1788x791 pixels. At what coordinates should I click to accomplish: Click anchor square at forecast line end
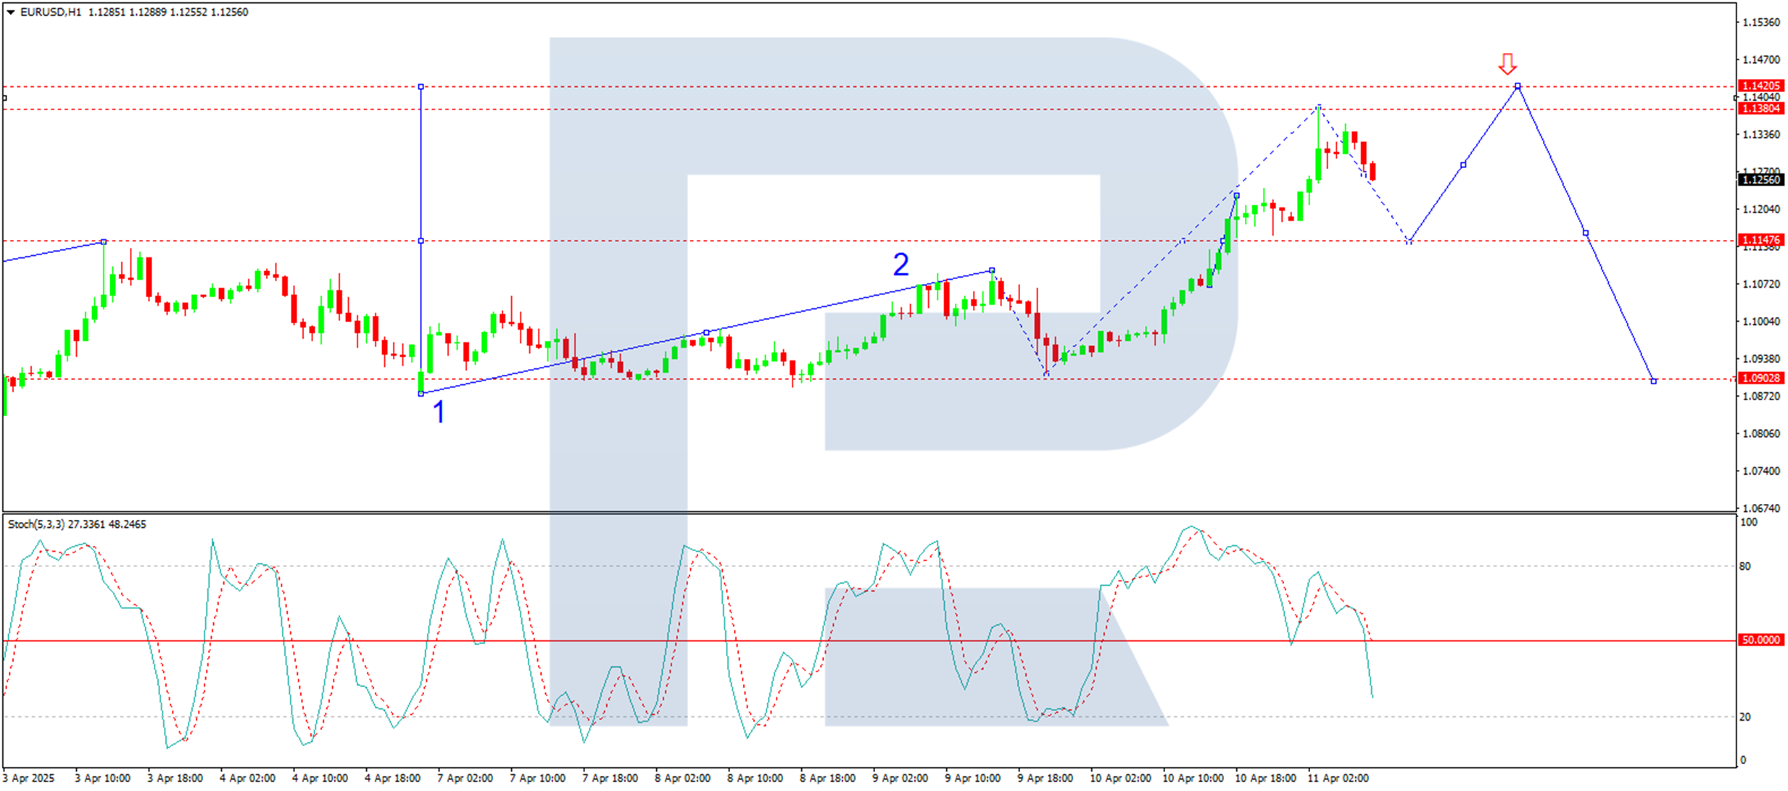(1653, 381)
